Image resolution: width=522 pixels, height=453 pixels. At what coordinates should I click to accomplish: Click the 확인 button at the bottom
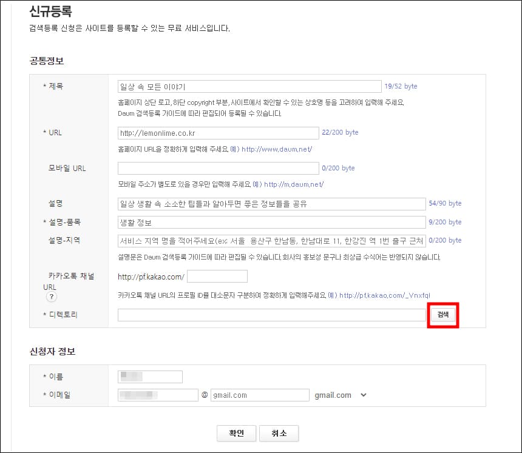(x=236, y=433)
